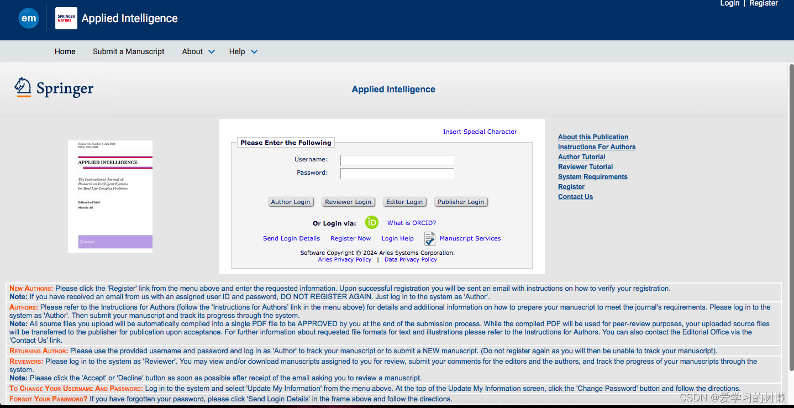Click the Publisher Login button
The image size is (794, 408).
click(x=461, y=202)
